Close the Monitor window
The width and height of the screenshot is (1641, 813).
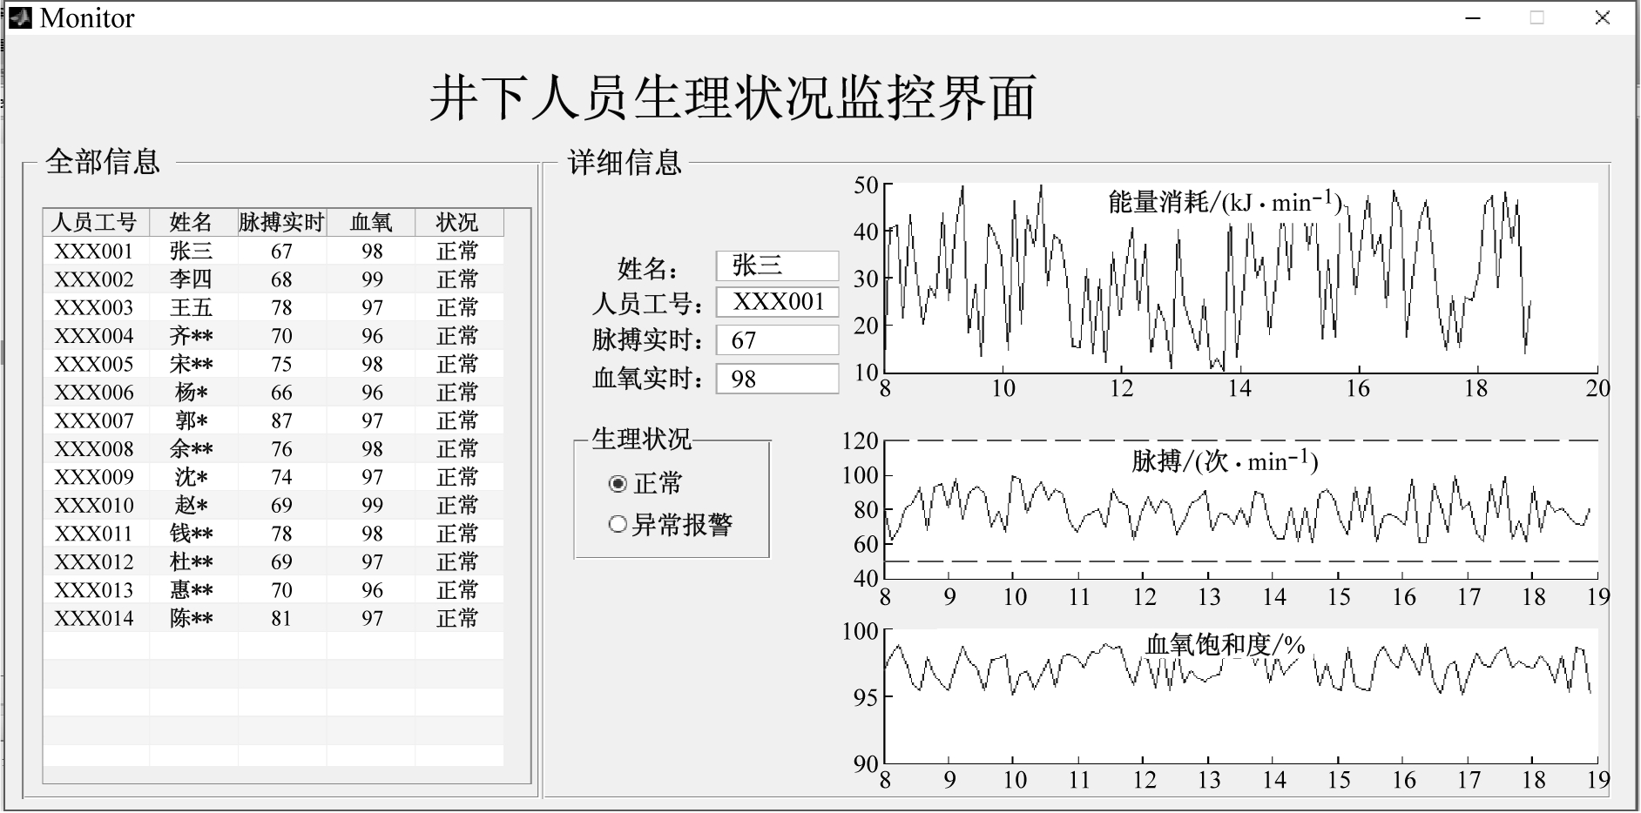pos(1602,18)
